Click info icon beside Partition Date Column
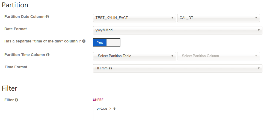267x120 pixels. coord(47,17)
